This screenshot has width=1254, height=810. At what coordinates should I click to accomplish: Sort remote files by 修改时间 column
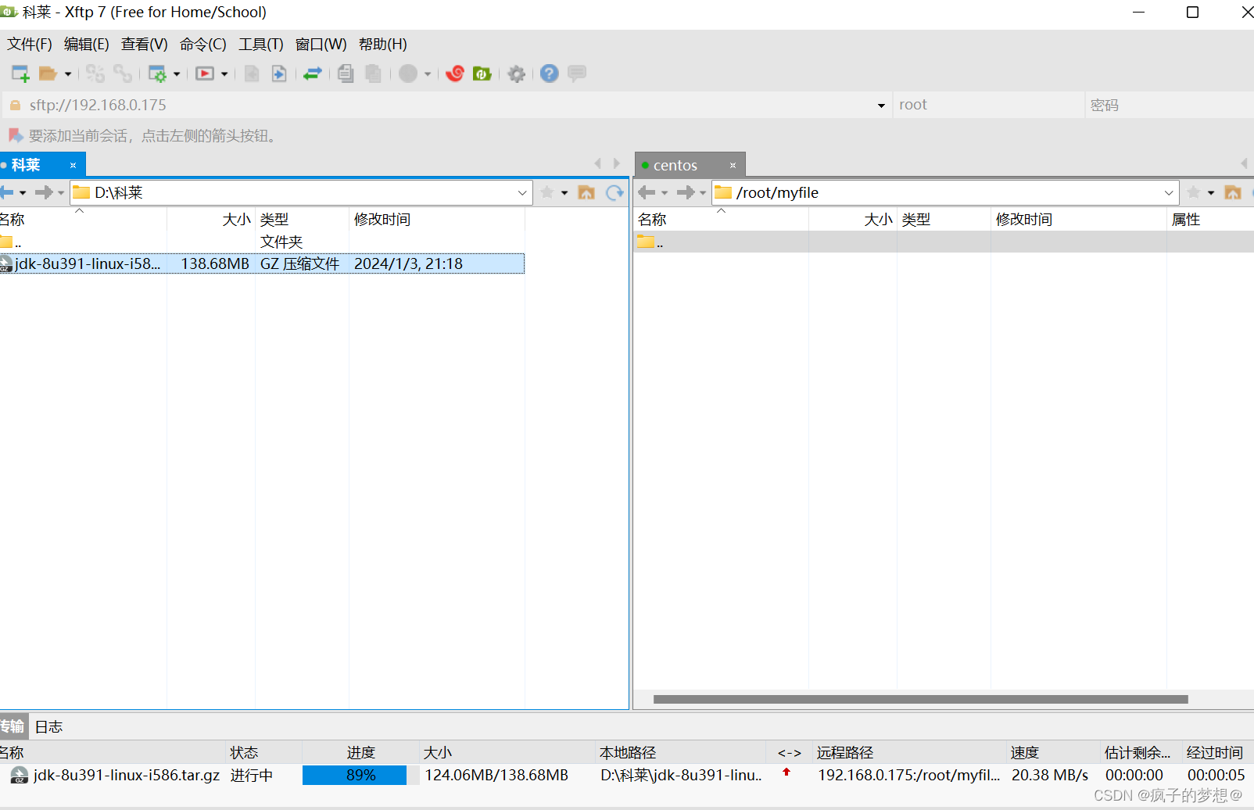(x=1079, y=220)
